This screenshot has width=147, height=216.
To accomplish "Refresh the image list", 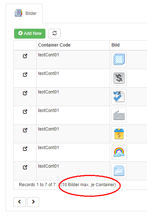I will click(x=54, y=33).
